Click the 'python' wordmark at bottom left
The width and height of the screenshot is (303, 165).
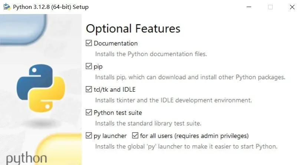[x=27, y=158]
